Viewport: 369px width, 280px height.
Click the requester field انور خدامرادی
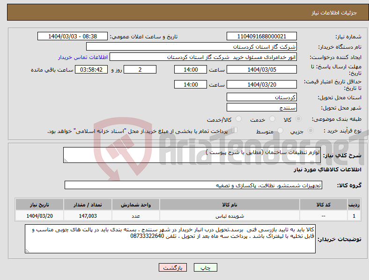pyautogui.click(x=203, y=57)
